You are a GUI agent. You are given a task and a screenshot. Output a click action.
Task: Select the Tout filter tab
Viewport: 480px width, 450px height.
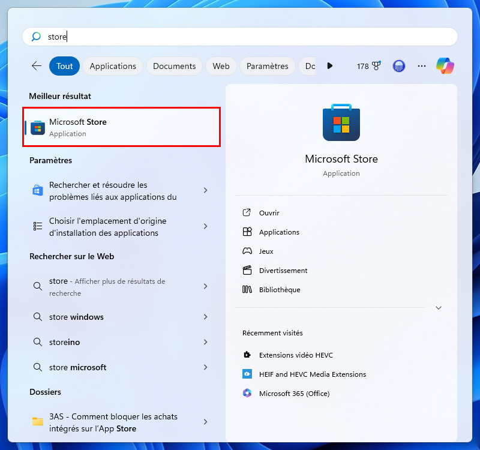click(64, 66)
